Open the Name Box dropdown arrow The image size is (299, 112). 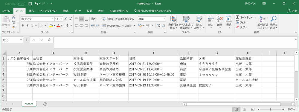(x=21, y=40)
